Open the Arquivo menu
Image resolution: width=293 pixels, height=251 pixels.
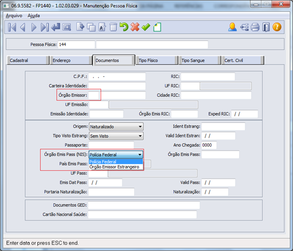pos(14,16)
